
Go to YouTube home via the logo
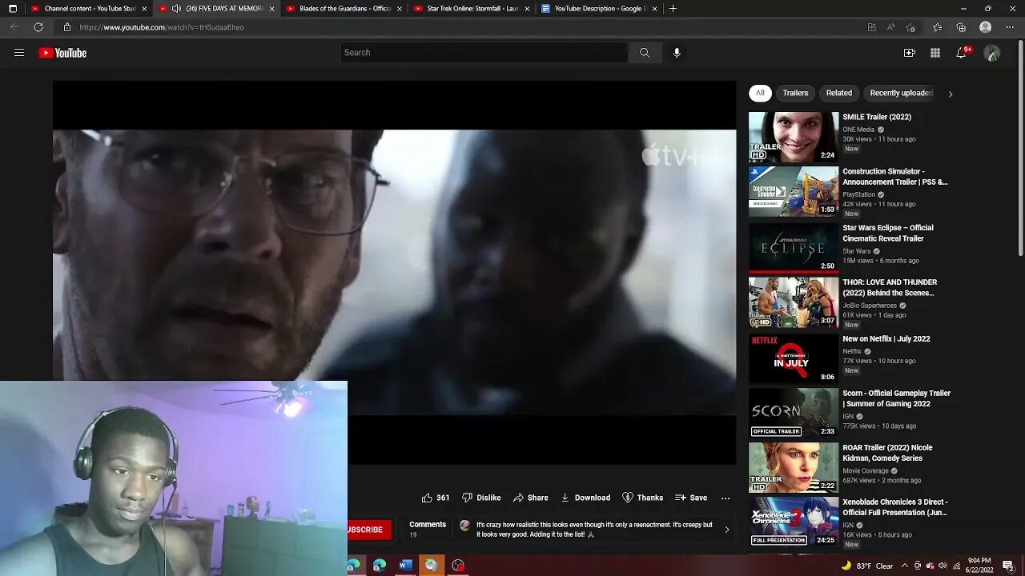point(62,53)
